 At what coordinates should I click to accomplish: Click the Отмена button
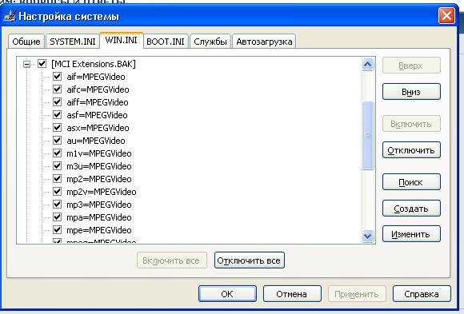292,294
